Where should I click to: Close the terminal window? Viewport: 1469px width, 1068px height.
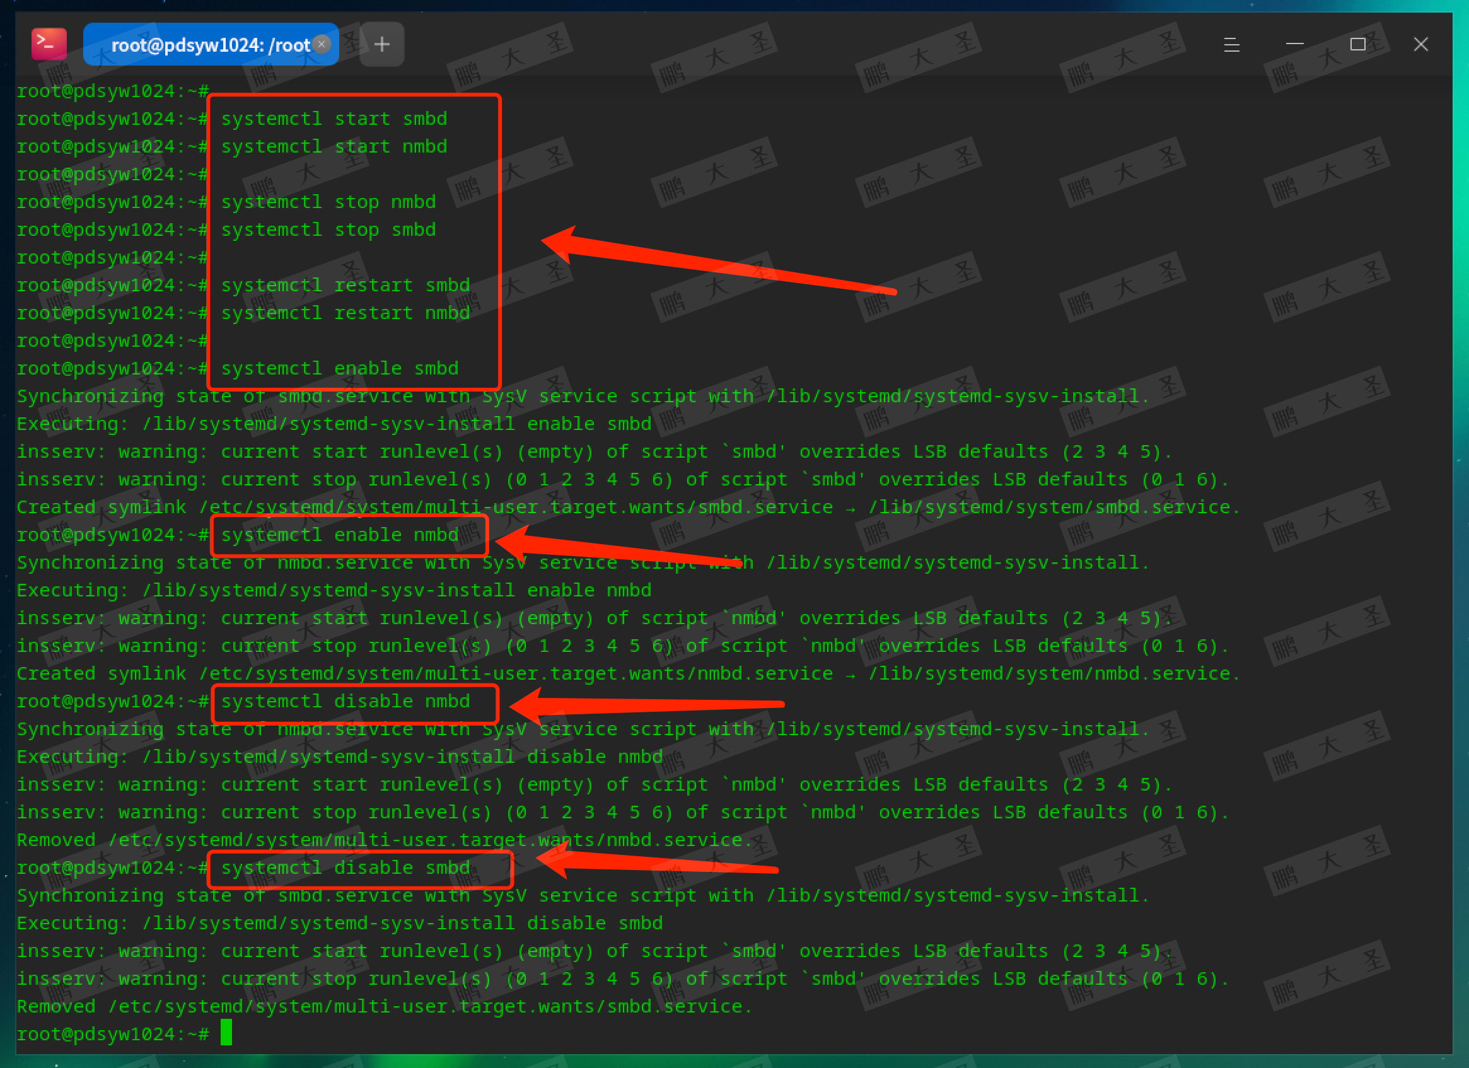coord(1420,44)
